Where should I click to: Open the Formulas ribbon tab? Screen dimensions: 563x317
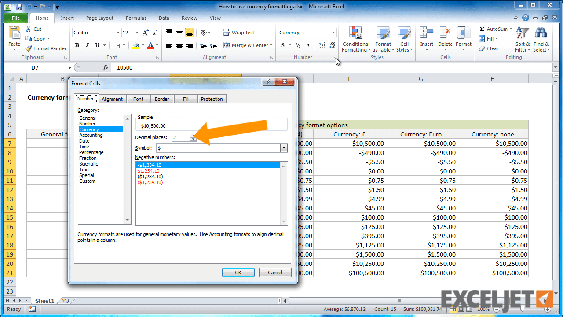135,18
